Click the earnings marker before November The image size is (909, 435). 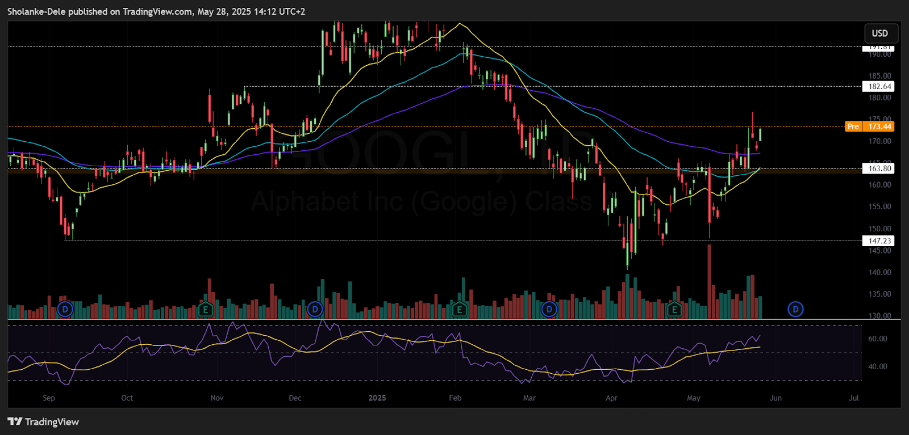(205, 310)
